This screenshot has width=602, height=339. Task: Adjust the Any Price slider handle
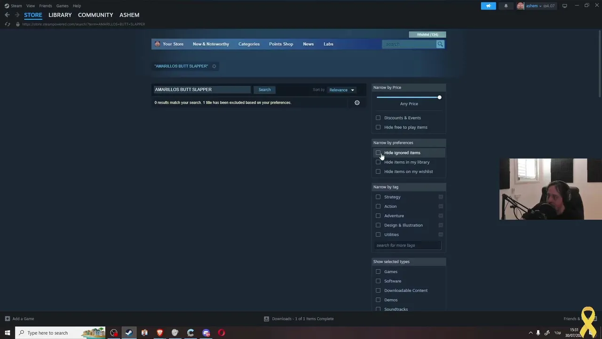pyautogui.click(x=439, y=97)
